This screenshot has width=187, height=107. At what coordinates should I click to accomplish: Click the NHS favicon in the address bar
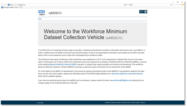(9, 5)
